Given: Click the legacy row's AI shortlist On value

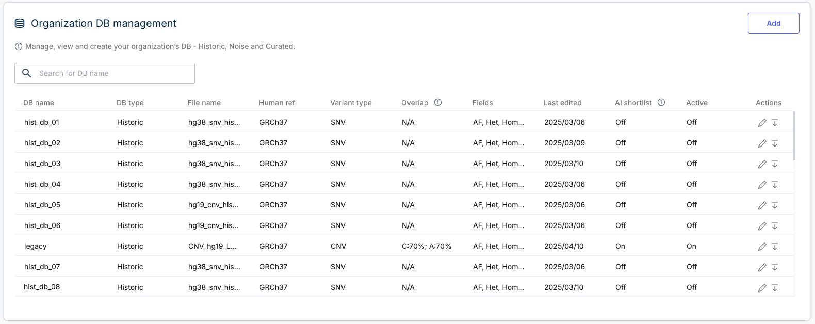Looking at the screenshot, I should pyautogui.click(x=620, y=246).
